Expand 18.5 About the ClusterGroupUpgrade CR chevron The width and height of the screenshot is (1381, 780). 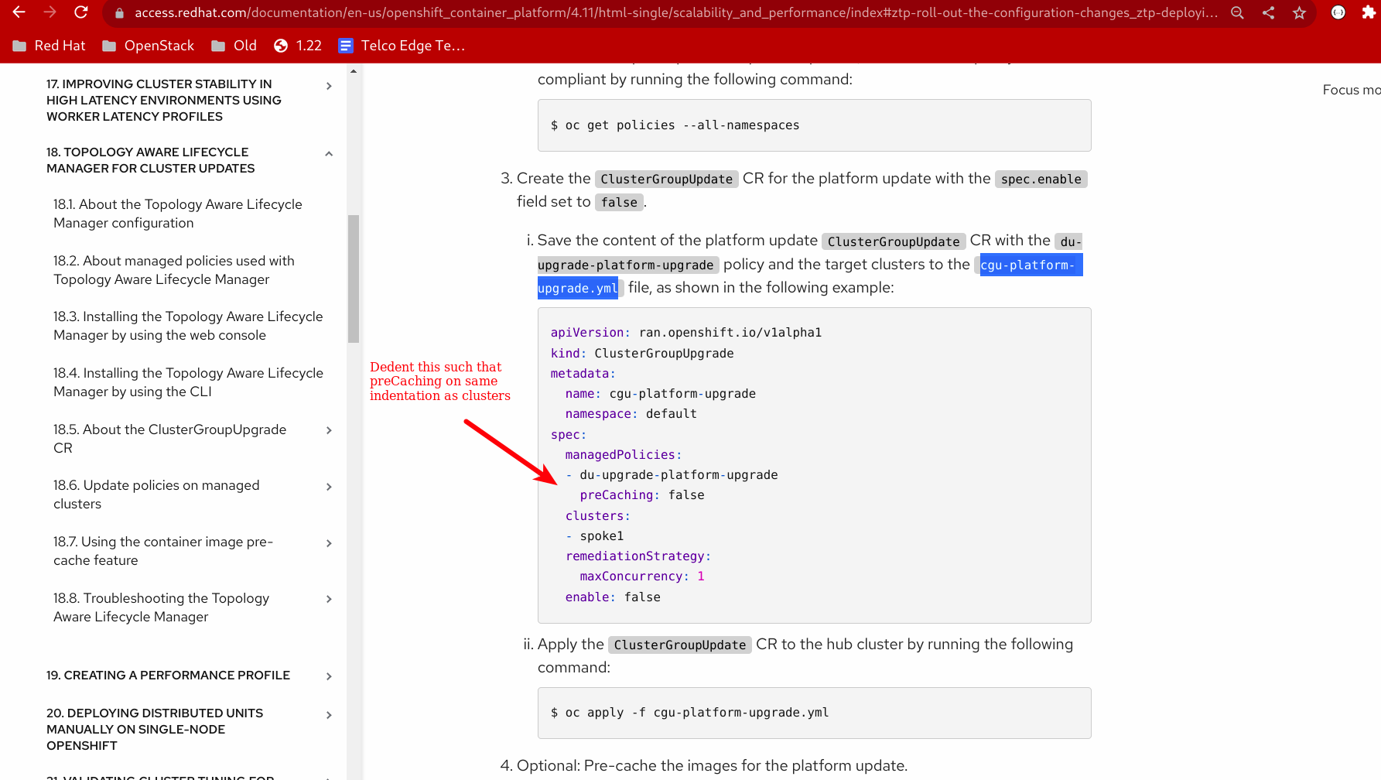click(x=329, y=430)
